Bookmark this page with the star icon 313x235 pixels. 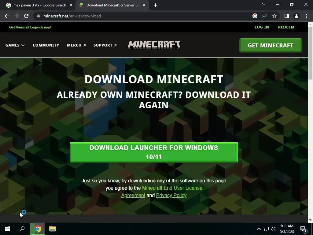[x=274, y=16]
